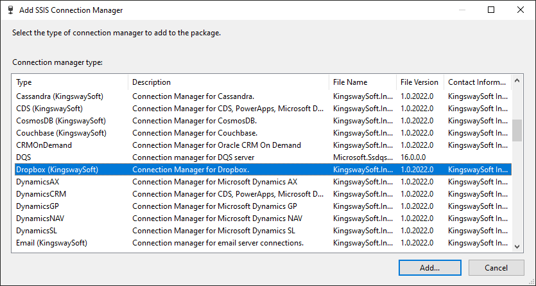Select the CosmosDB (KingswaySoft) row
The image size is (536, 286).
click(263, 121)
